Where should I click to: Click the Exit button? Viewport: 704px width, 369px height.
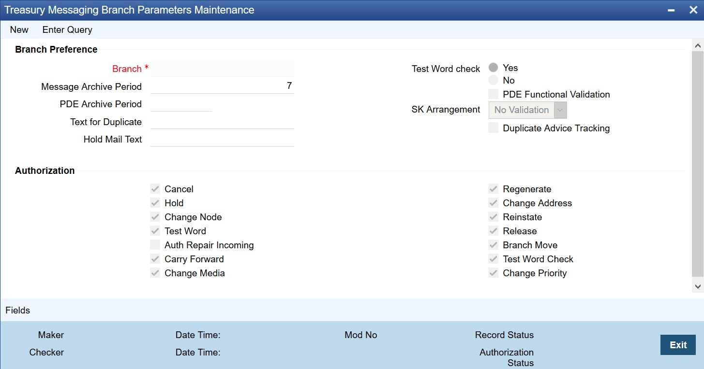tap(678, 345)
